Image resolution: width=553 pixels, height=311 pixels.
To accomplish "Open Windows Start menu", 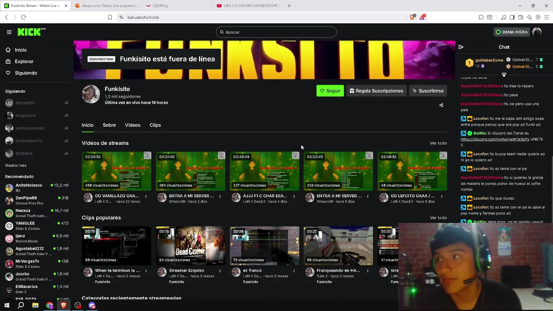I will pos(6,305).
